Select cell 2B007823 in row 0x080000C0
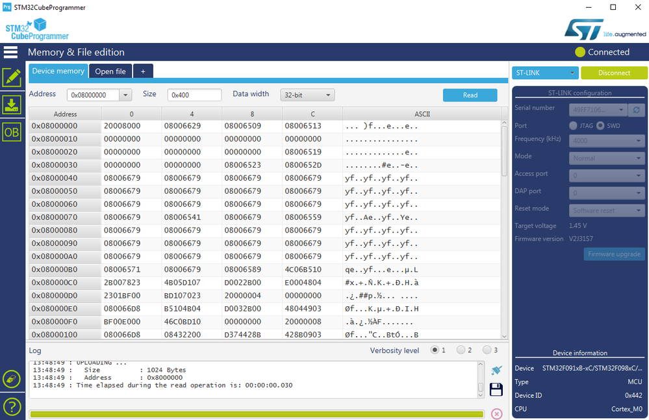This screenshot has height=420, width=649. click(131, 282)
